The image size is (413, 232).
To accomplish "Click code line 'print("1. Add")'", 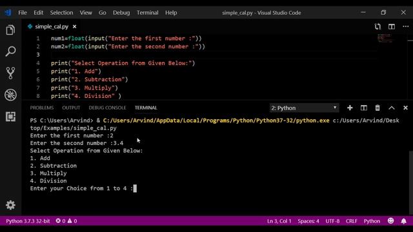I will [x=76, y=72].
